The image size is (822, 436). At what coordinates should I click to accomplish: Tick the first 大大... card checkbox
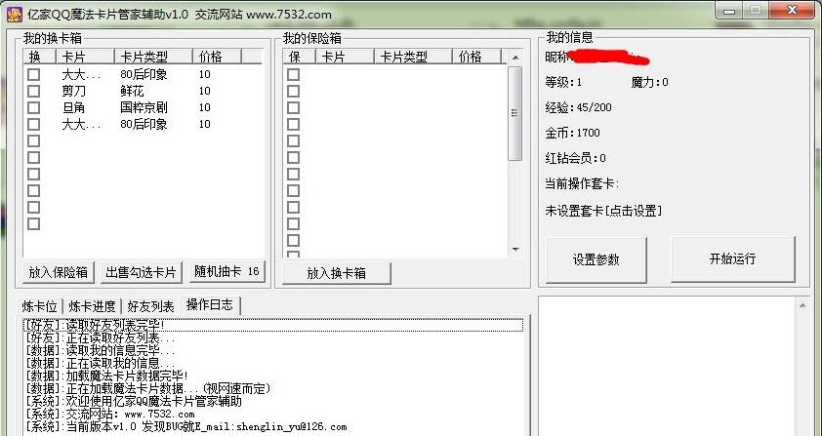click(33, 74)
